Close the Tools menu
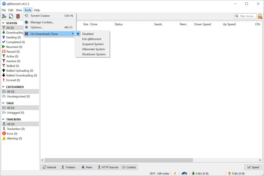 tap(28, 10)
